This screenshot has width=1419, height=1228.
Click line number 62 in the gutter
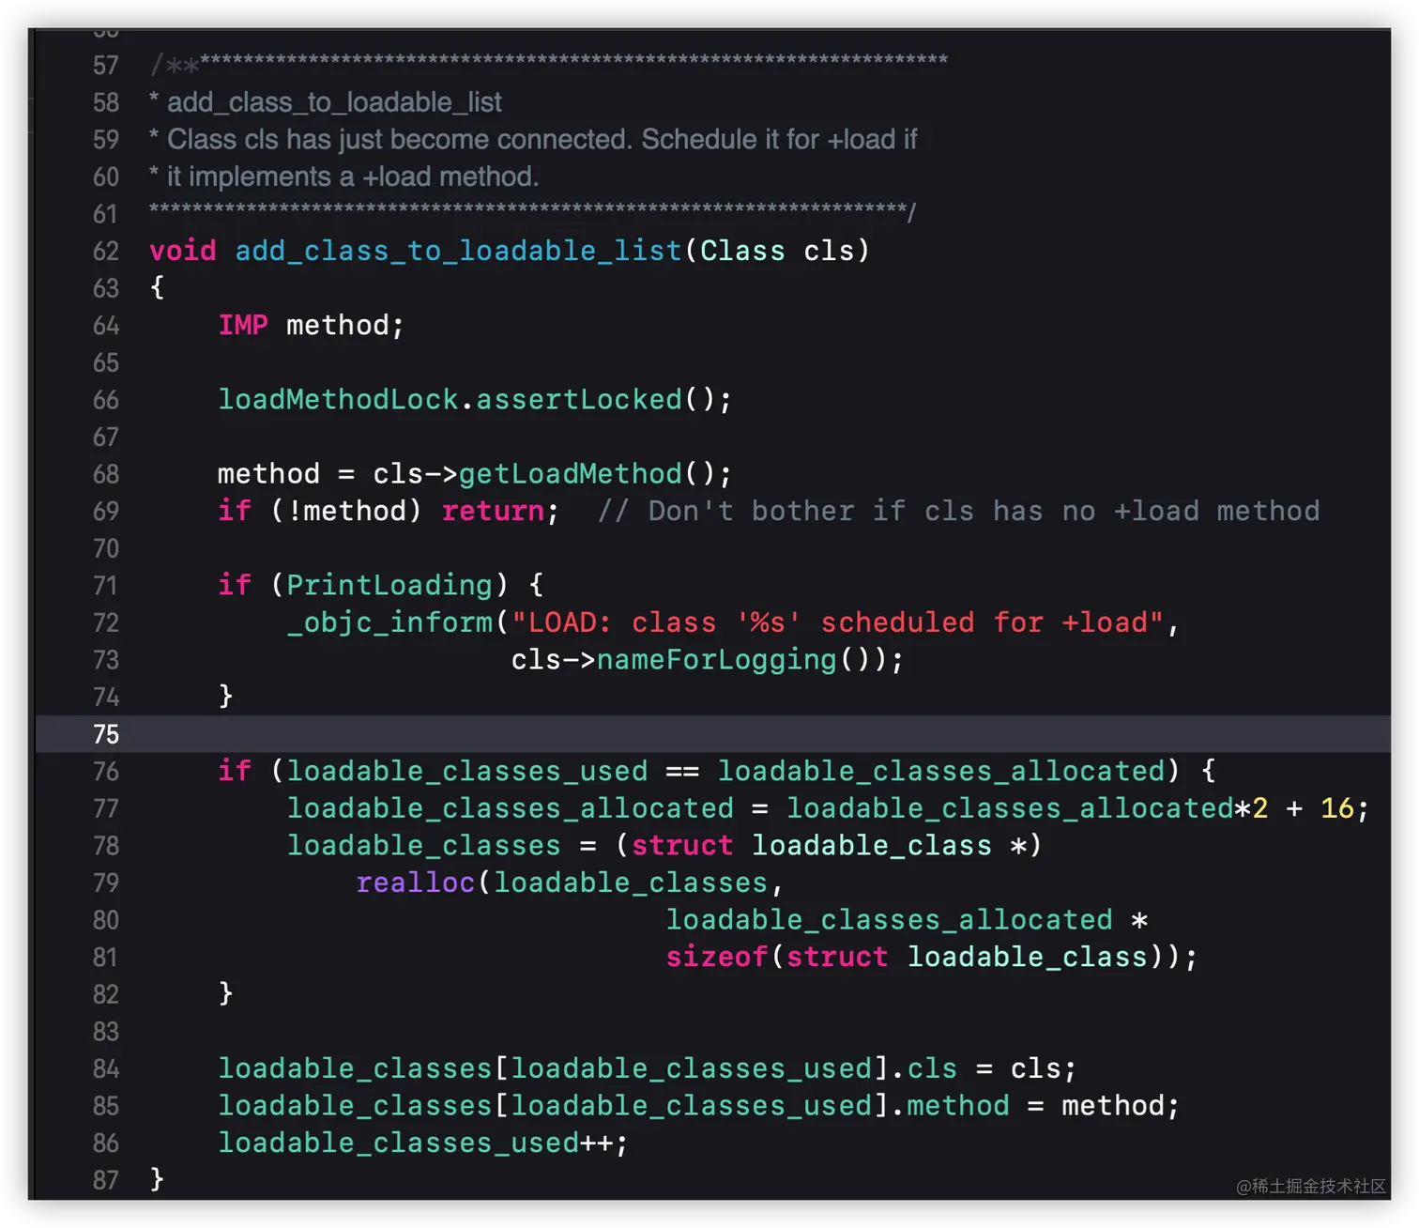[x=106, y=251]
